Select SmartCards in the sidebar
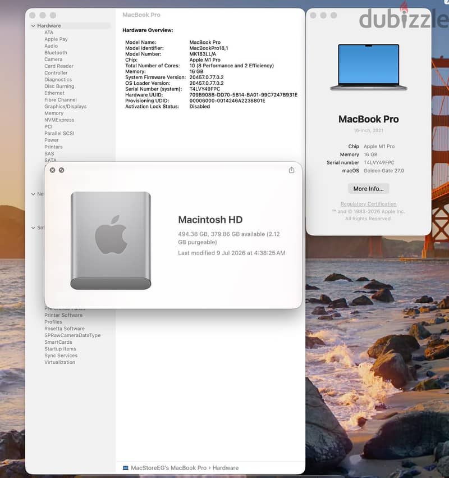Viewport: 449px width, 478px height. (x=58, y=342)
